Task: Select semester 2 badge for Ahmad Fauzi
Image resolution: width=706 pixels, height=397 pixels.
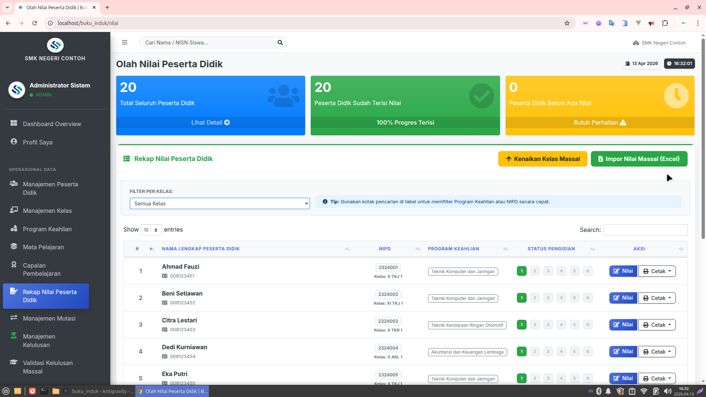Action: click(x=535, y=271)
